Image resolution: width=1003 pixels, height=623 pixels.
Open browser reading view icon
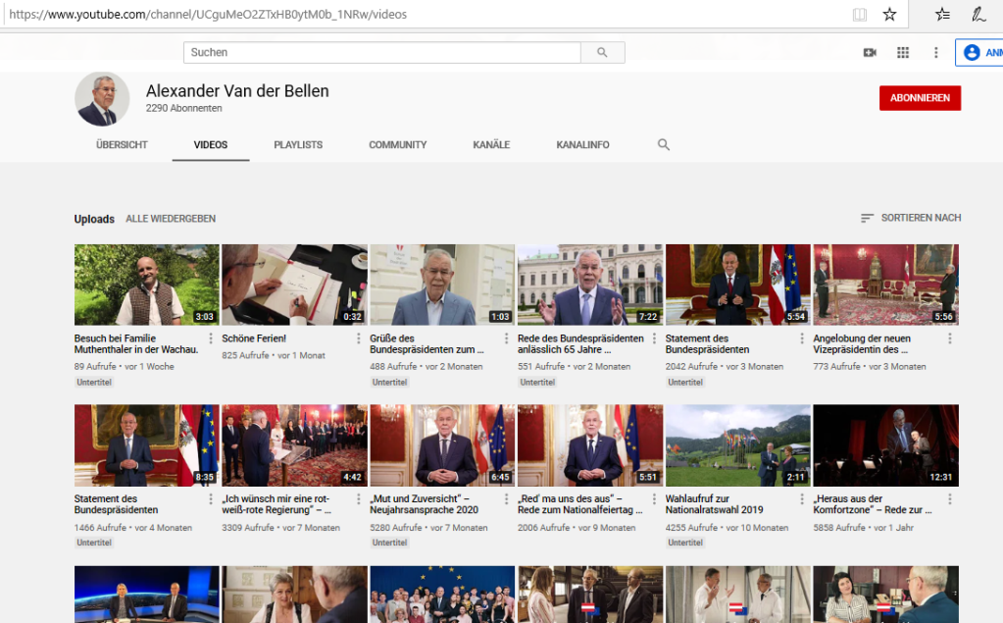pos(860,14)
